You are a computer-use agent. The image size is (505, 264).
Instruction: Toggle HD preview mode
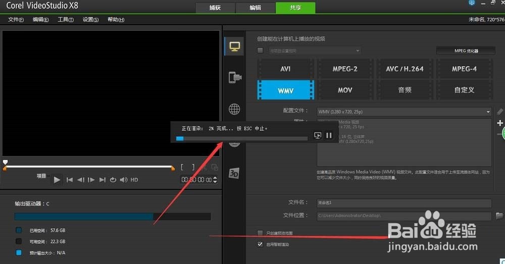coord(134,180)
